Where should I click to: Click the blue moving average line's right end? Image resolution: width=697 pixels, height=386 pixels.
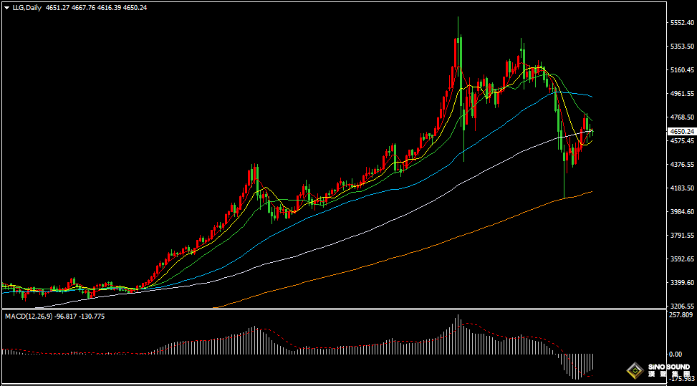pyautogui.click(x=591, y=95)
